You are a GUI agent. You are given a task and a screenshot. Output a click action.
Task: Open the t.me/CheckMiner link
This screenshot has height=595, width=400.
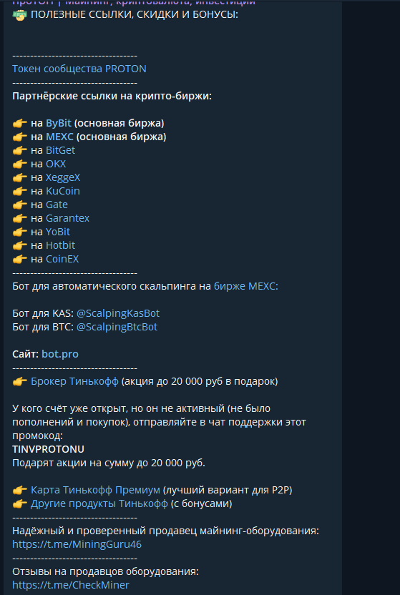71,585
